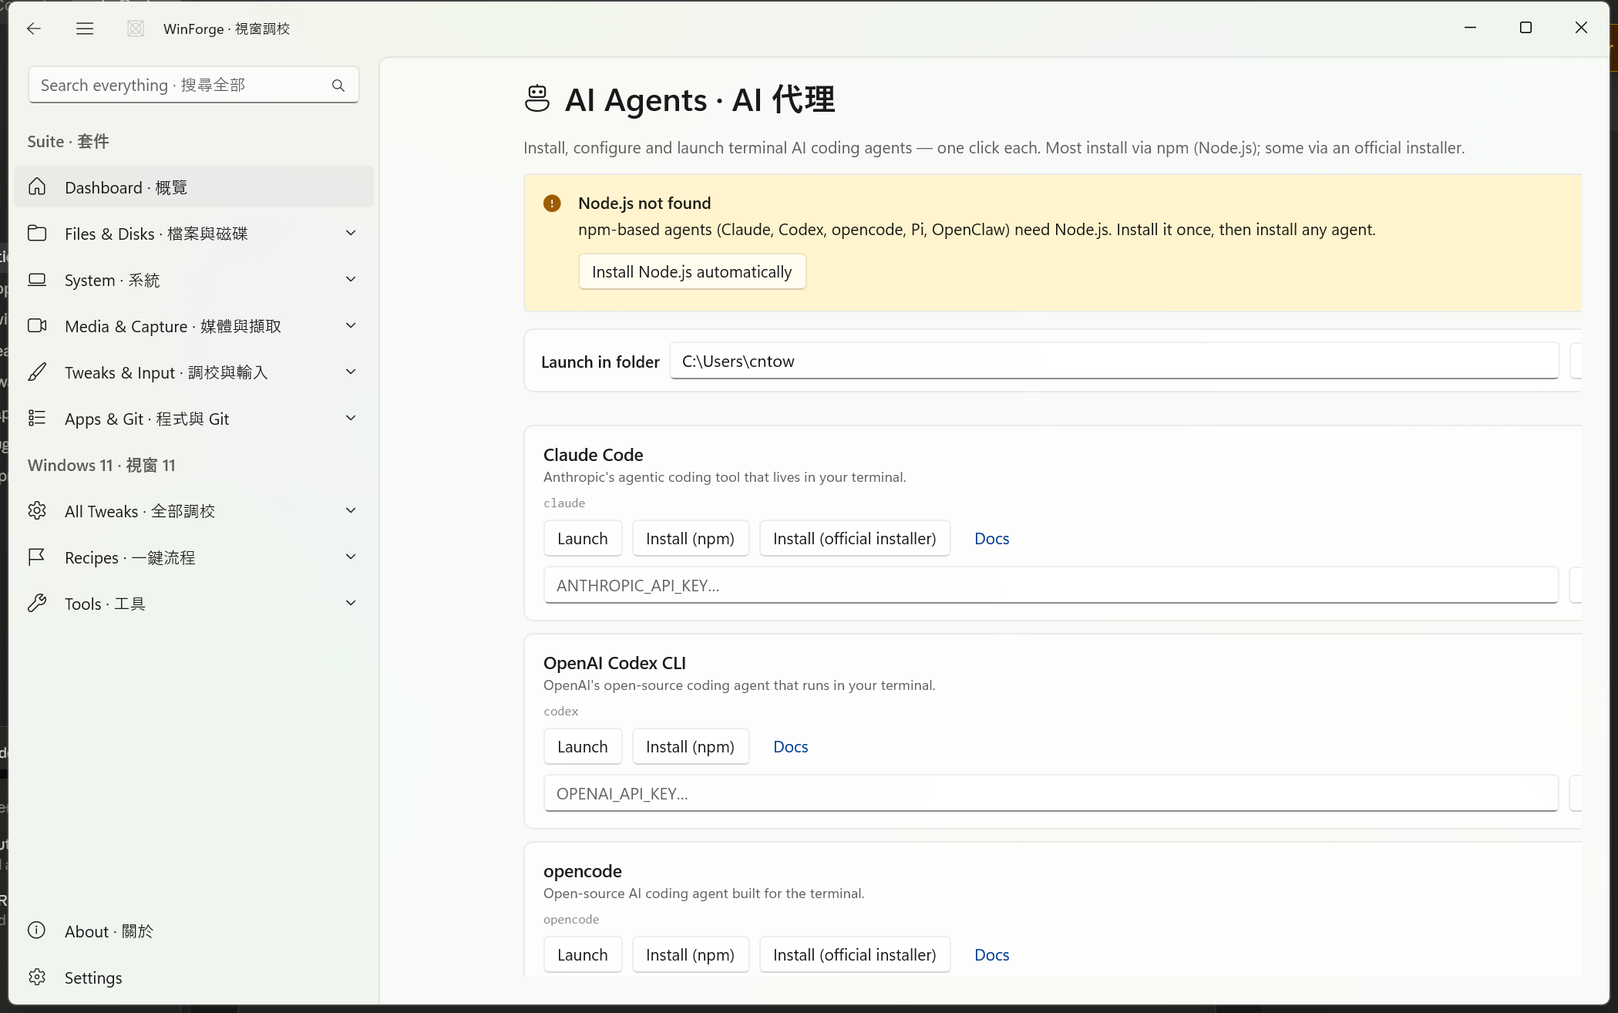This screenshot has height=1013, width=1618.
Task: Click the 'codex' command name text
Action: [561, 712]
